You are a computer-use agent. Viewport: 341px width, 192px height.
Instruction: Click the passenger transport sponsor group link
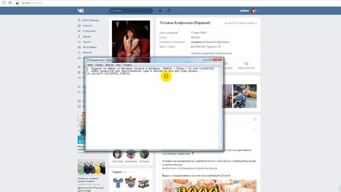pos(190,169)
